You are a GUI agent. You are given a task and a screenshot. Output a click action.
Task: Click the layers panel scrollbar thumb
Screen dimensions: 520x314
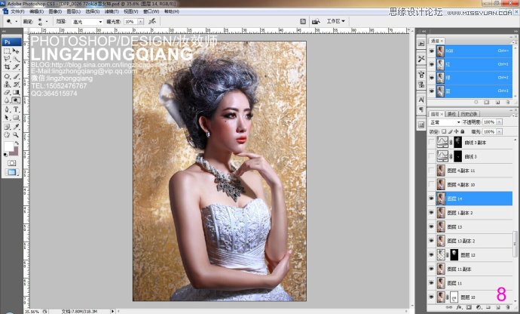[x=515, y=245]
